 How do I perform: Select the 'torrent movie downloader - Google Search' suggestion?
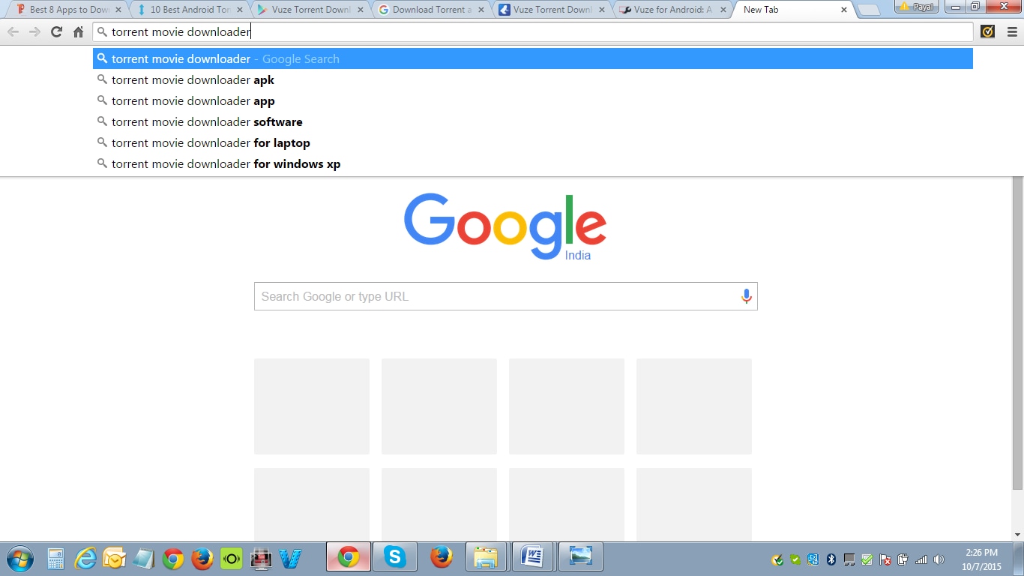[533, 58]
